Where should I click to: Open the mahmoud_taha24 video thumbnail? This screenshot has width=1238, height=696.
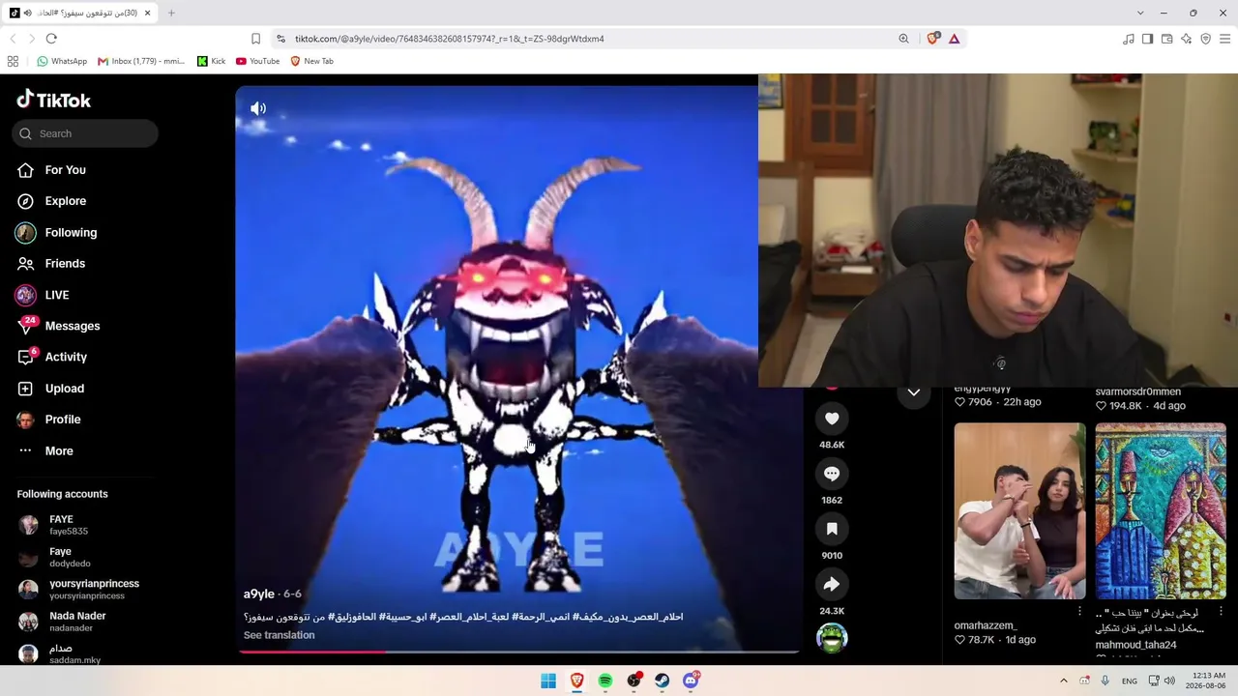pos(1161,511)
